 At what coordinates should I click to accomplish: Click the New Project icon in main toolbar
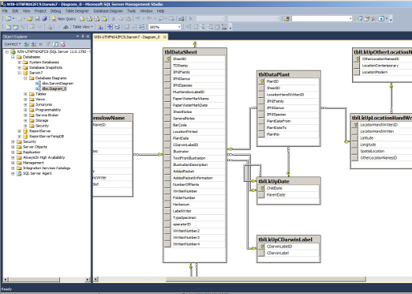coord(8,19)
